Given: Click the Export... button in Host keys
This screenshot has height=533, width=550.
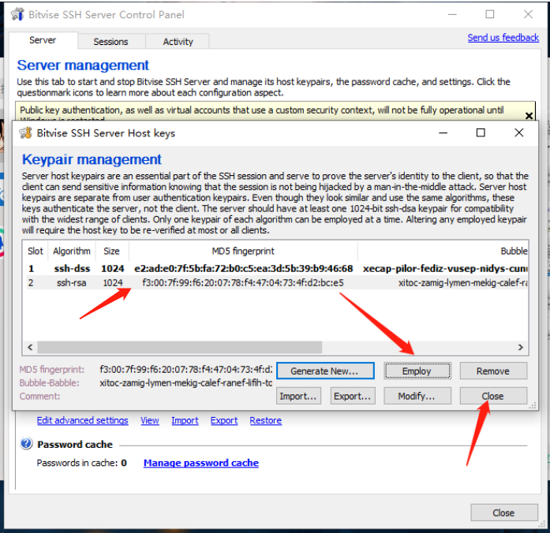Looking at the screenshot, I should (352, 396).
